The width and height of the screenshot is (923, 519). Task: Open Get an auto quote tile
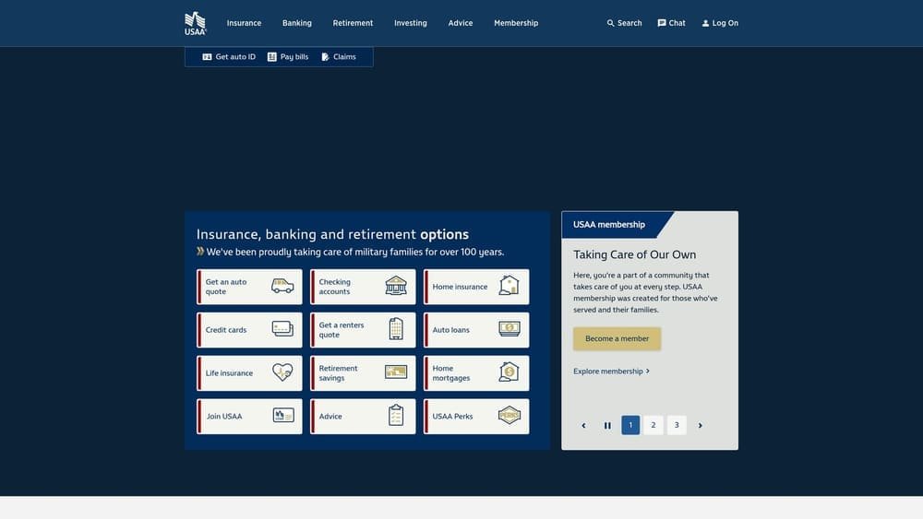pyautogui.click(x=249, y=287)
